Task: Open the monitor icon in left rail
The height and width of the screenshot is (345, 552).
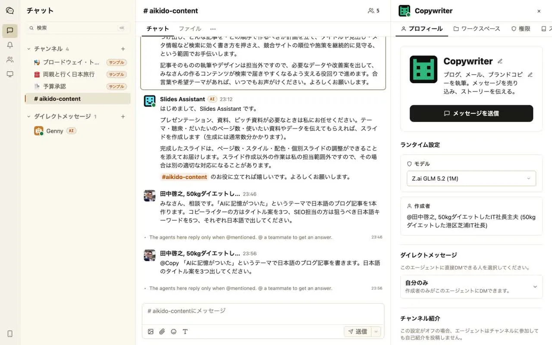Action: pos(9,74)
